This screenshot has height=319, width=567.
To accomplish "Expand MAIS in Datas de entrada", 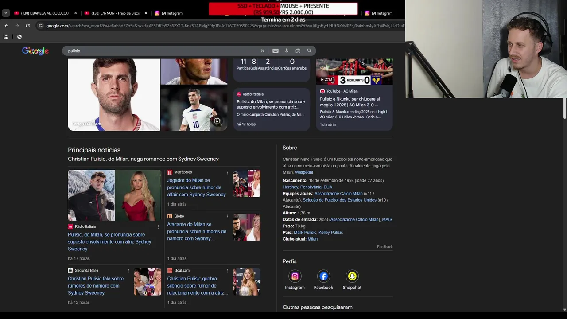I will [387, 220].
